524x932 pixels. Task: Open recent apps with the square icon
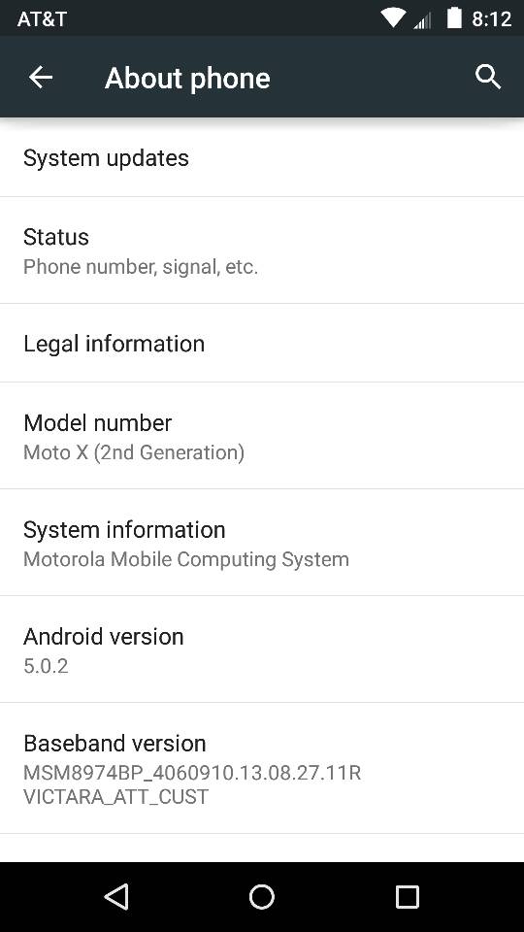408,896
